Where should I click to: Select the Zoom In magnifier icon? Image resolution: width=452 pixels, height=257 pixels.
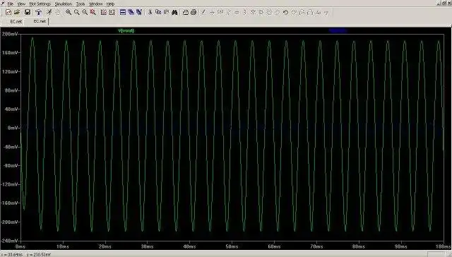point(69,12)
